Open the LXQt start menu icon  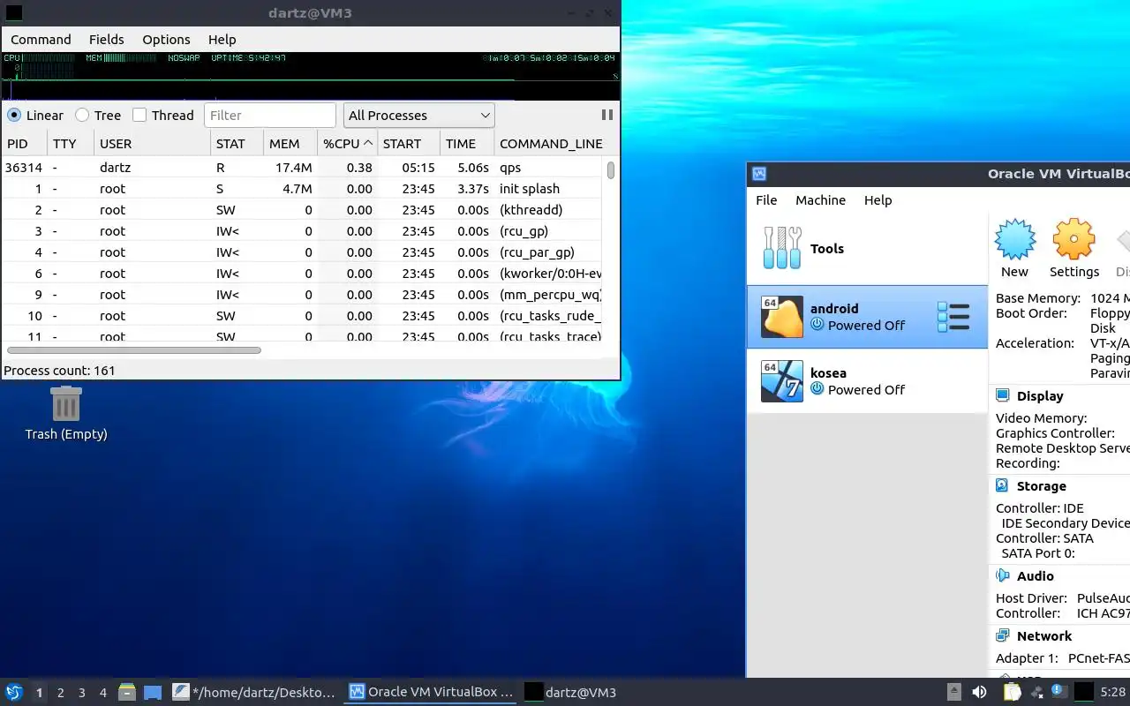point(14,692)
